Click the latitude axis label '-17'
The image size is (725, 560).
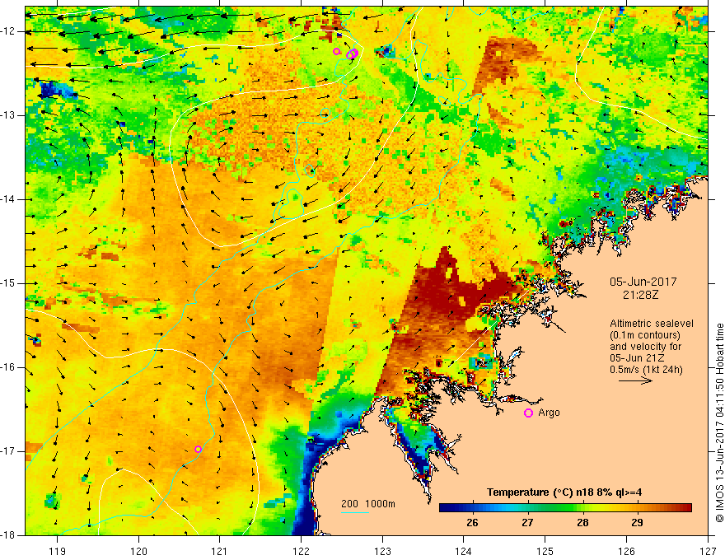coord(8,451)
